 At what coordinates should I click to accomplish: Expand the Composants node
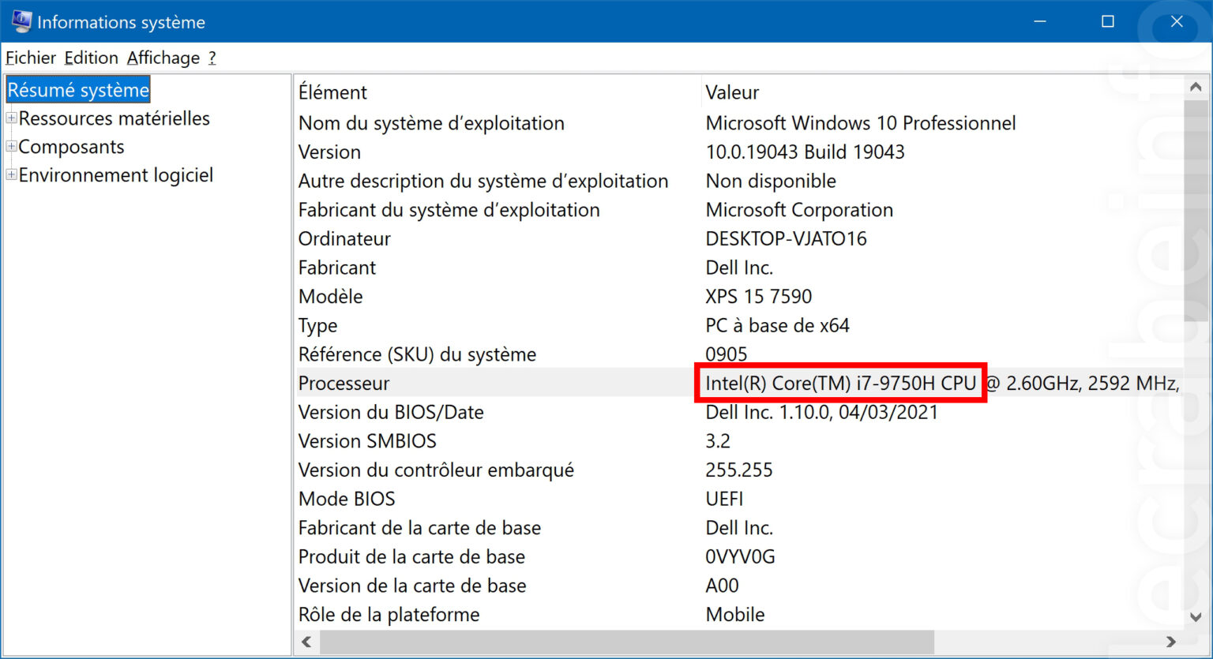tap(11, 147)
